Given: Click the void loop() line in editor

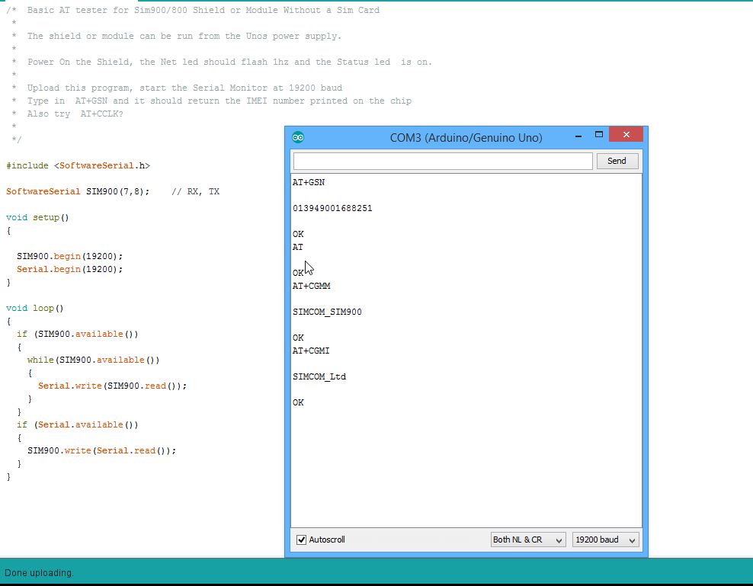Looking at the screenshot, I should coord(34,309).
